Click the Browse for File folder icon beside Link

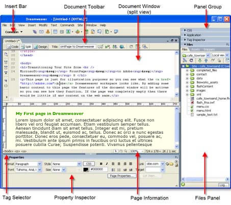tap(171, 164)
